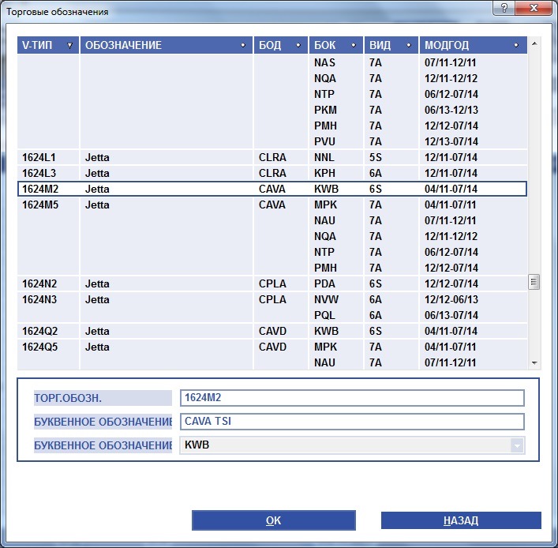Open the ВИД column filter
This screenshot has width=558, height=548.
pyautogui.click(x=409, y=45)
